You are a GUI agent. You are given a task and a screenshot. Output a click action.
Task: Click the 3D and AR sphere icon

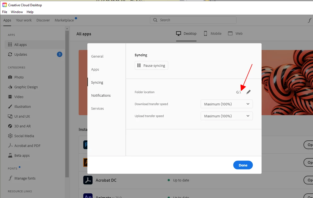[x=10, y=126]
